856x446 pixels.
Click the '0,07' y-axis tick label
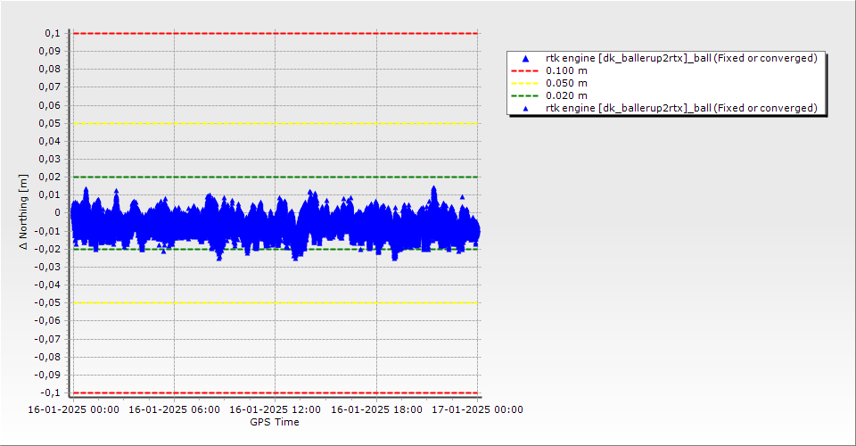click(50, 87)
